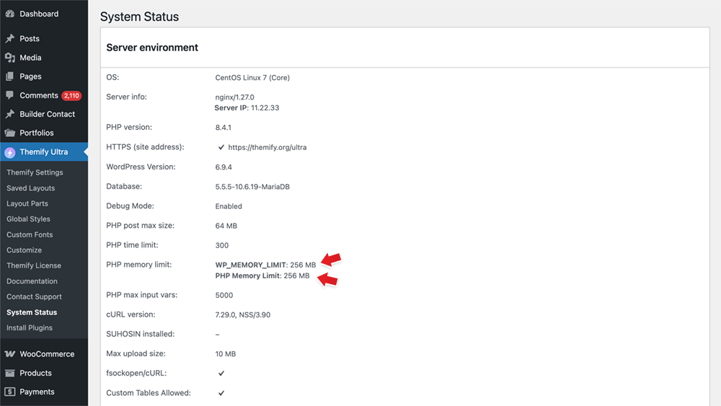
Task: Go to Saved Layouts
Action: [x=30, y=188]
